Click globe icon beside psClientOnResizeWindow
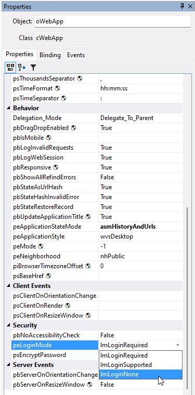The image size is (195, 395). (88, 315)
